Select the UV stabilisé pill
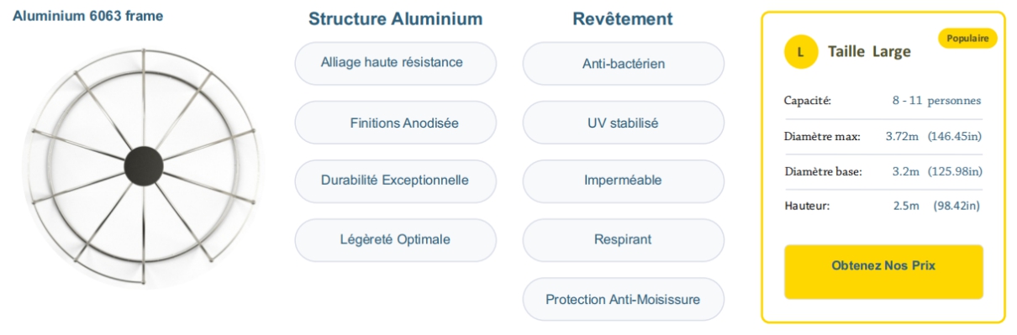Image resolution: width=1017 pixels, height=335 pixels. [x=623, y=123]
